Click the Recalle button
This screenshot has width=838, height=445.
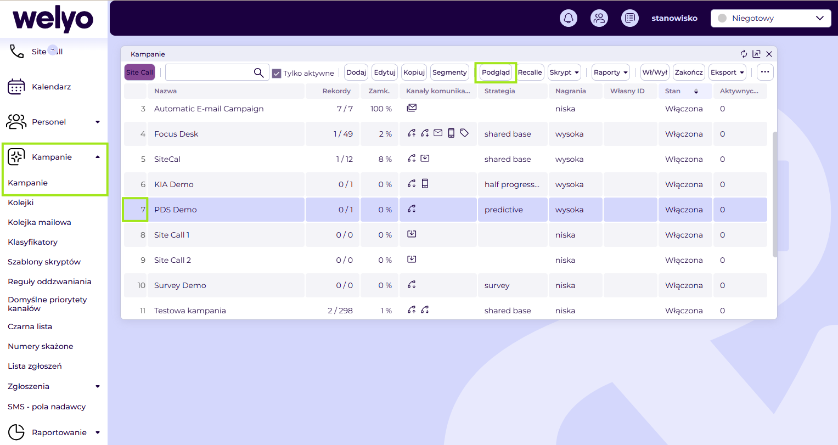click(x=530, y=72)
